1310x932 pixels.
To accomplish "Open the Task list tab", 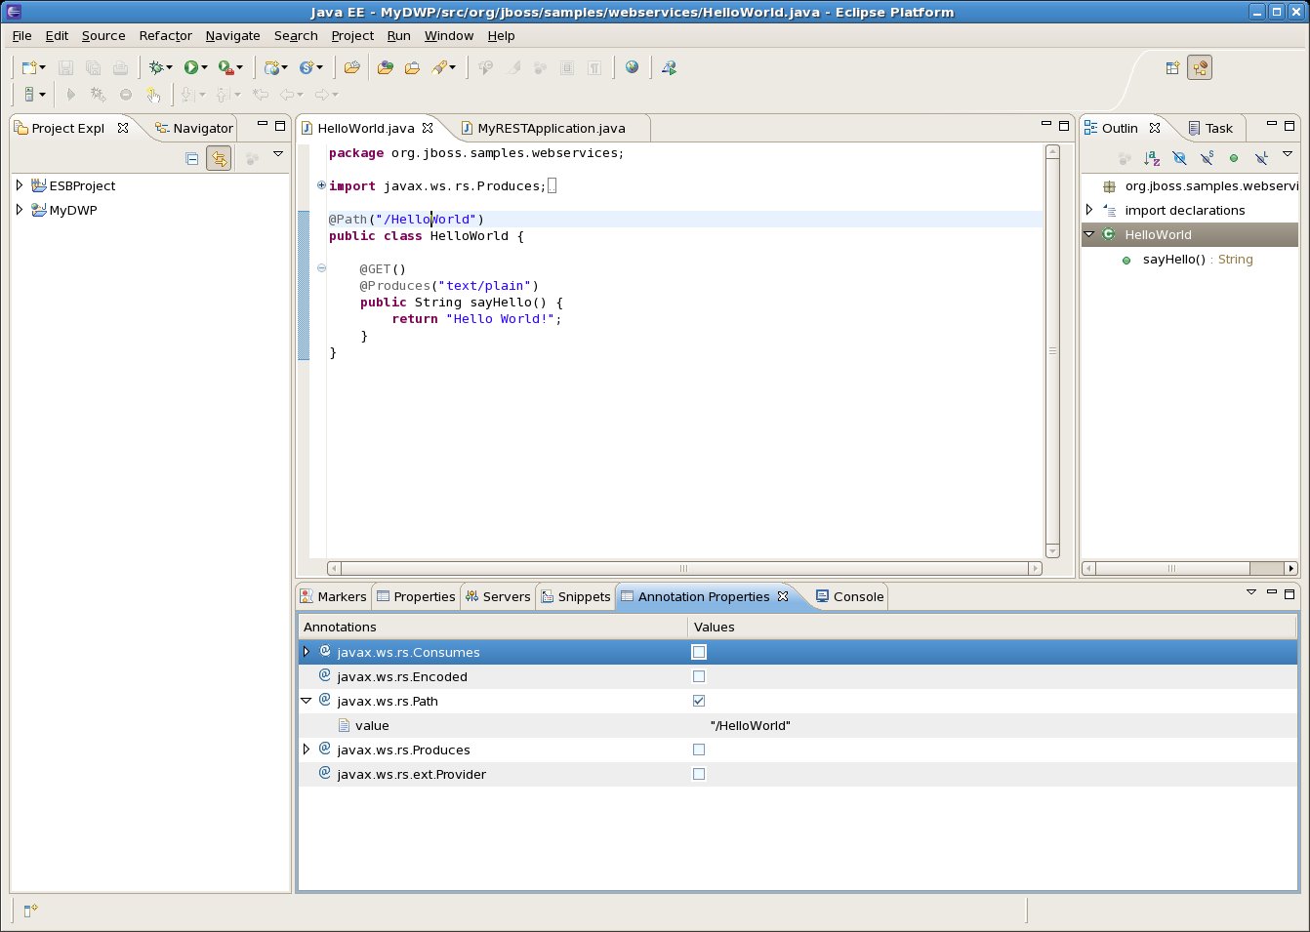I will click(x=1210, y=128).
